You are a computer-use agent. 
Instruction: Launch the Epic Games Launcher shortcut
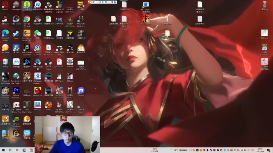point(27,50)
